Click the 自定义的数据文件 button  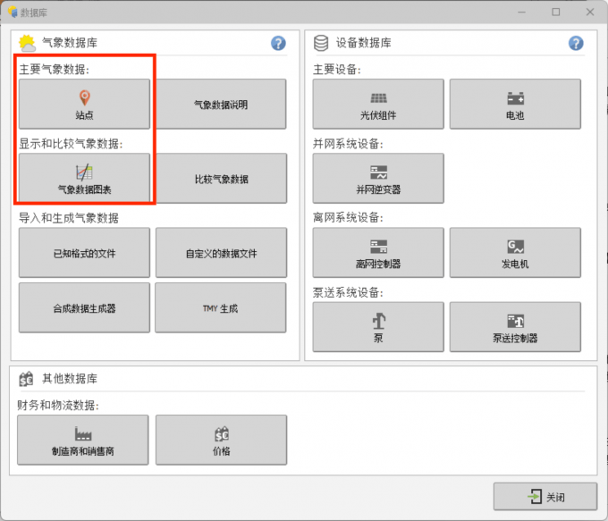(221, 253)
